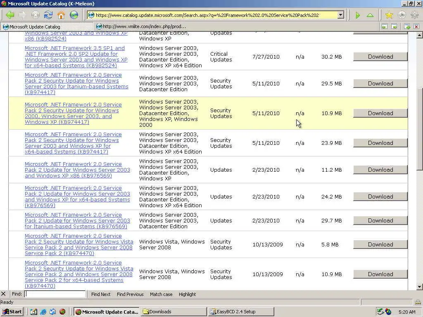This screenshot has height=317, width=423.
Task: Download the 24.2 MB update
Action: pyautogui.click(x=380, y=196)
